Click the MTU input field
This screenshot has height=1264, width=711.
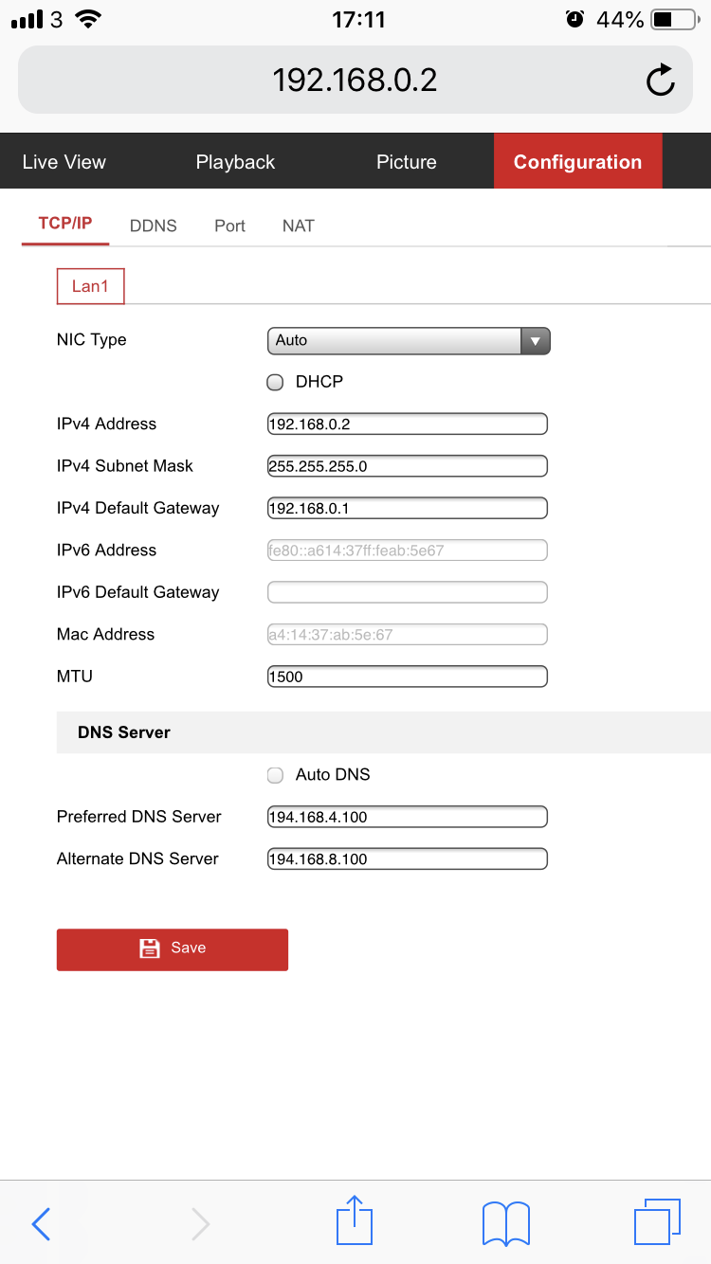point(408,677)
